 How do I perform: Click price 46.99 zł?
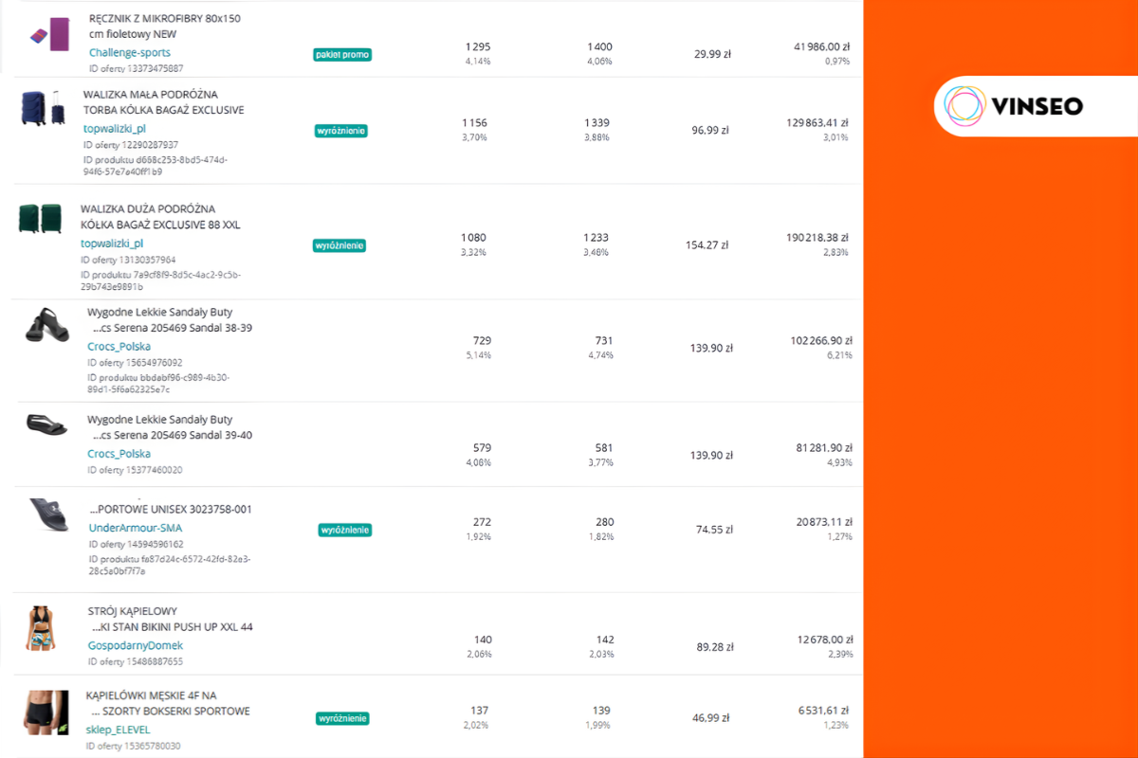point(711,718)
